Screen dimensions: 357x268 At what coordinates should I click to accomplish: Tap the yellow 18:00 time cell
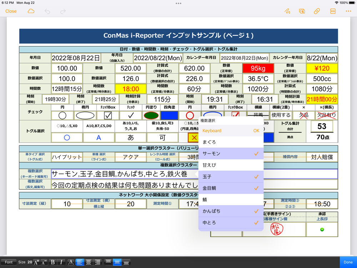[131, 89]
